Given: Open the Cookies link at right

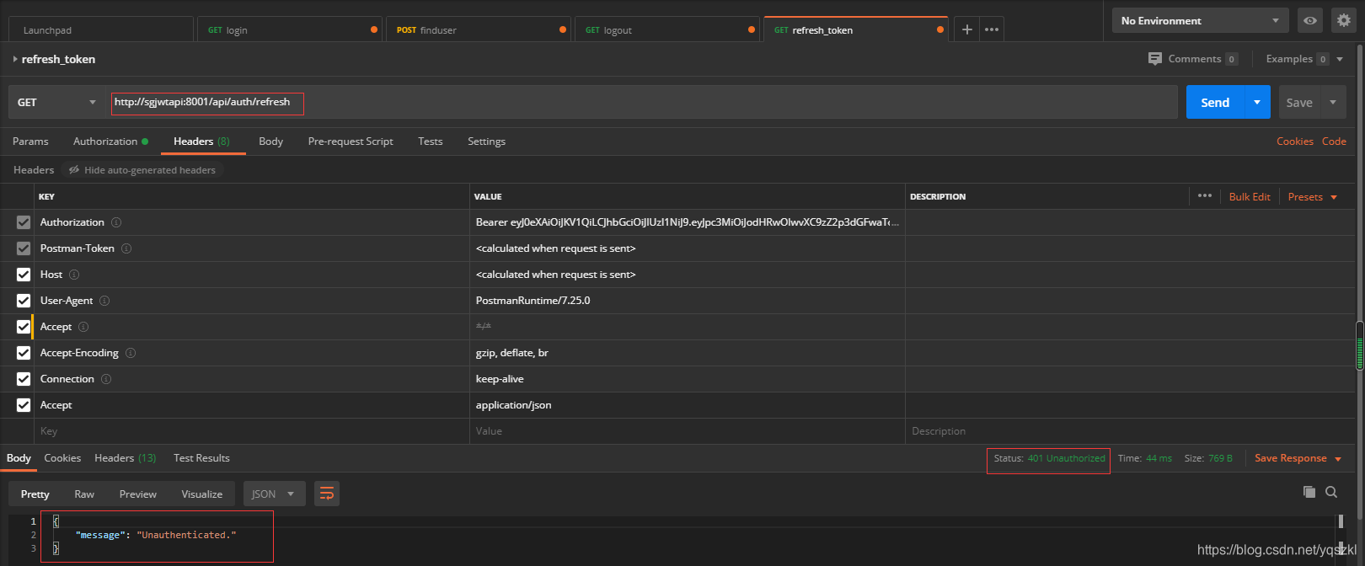Looking at the screenshot, I should coord(1295,141).
